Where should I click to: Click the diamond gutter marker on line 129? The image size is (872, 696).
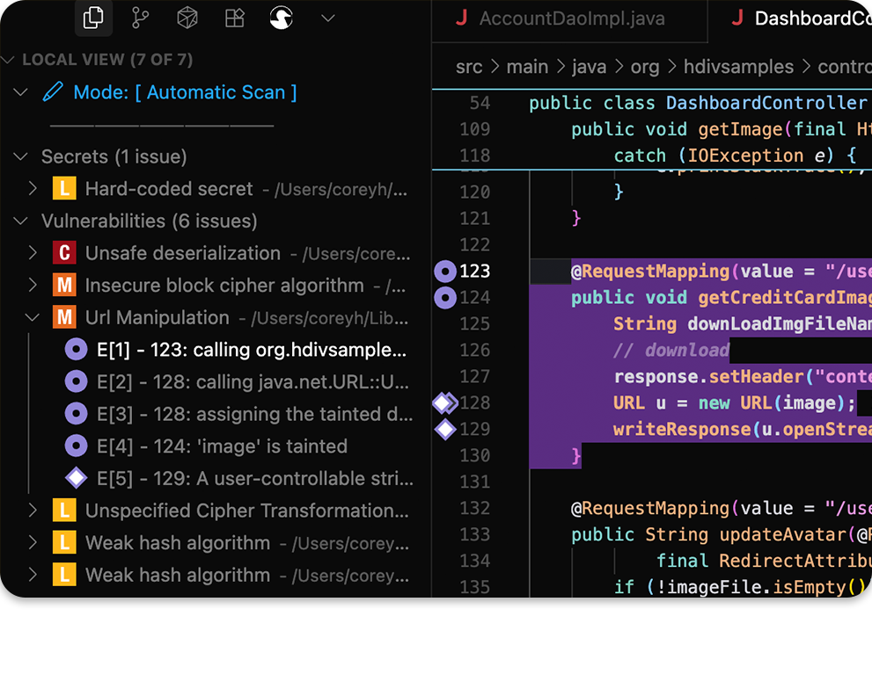coord(445,430)
